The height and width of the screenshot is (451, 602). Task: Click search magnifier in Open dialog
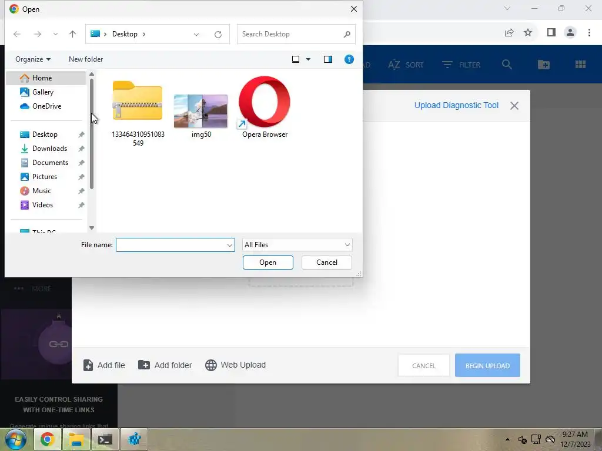(347, 34)
